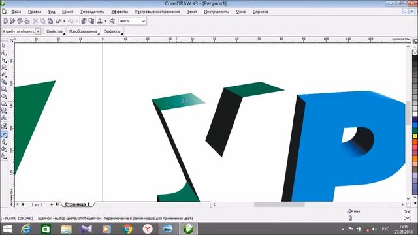Select the Interactive Fill tool
418x235 pixels.
4,157
